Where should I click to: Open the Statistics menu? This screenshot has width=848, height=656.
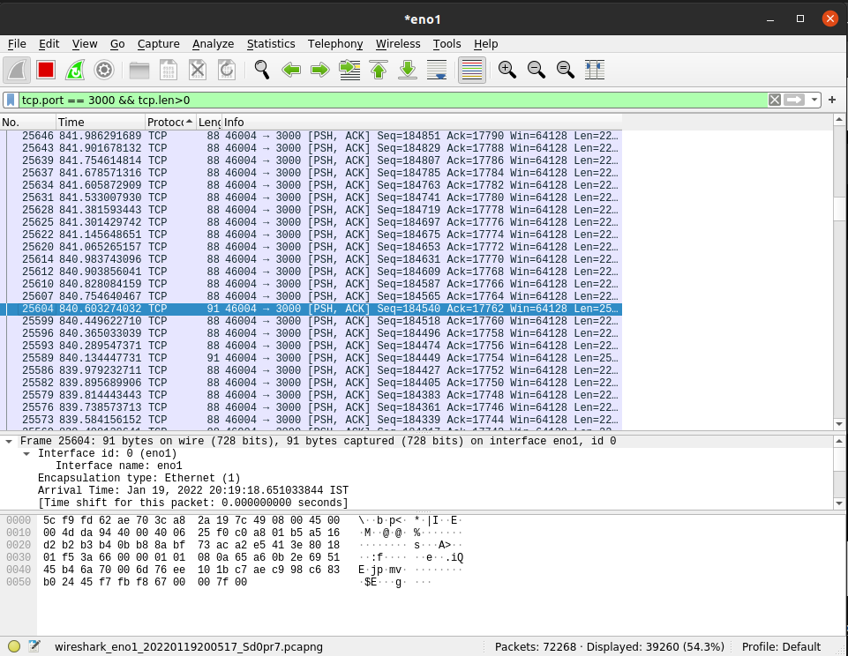pyautogui.click(x=270, y=43)
